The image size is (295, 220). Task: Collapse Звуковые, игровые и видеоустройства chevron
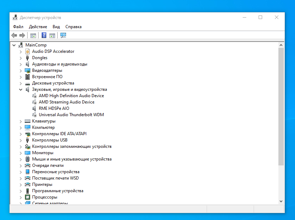coord(21,89)
